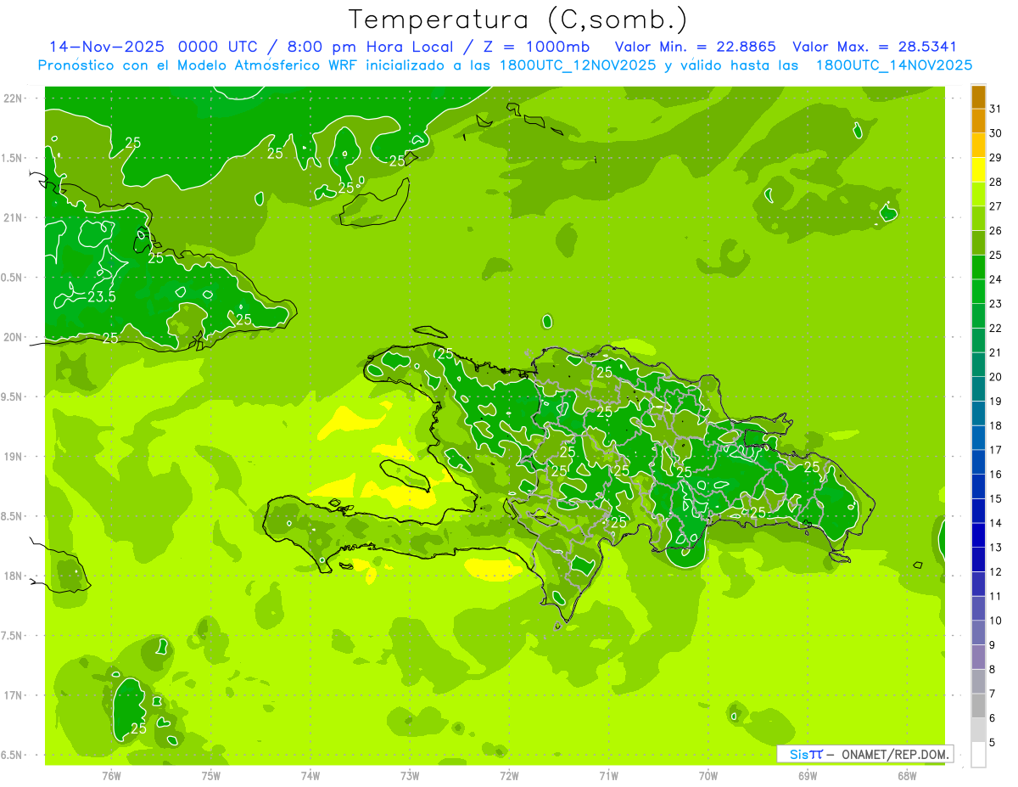The image size is (1018, 787).
Task: Click the purple legend swatch between 8 and 9
Action: pyautogui.click(x=978, y=658)
